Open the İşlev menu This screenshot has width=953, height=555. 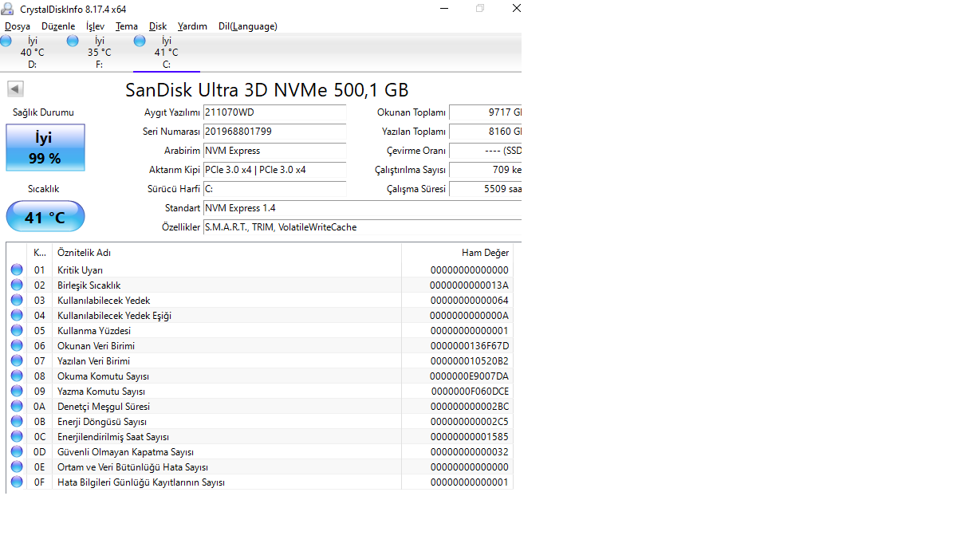tap(96, 26)
